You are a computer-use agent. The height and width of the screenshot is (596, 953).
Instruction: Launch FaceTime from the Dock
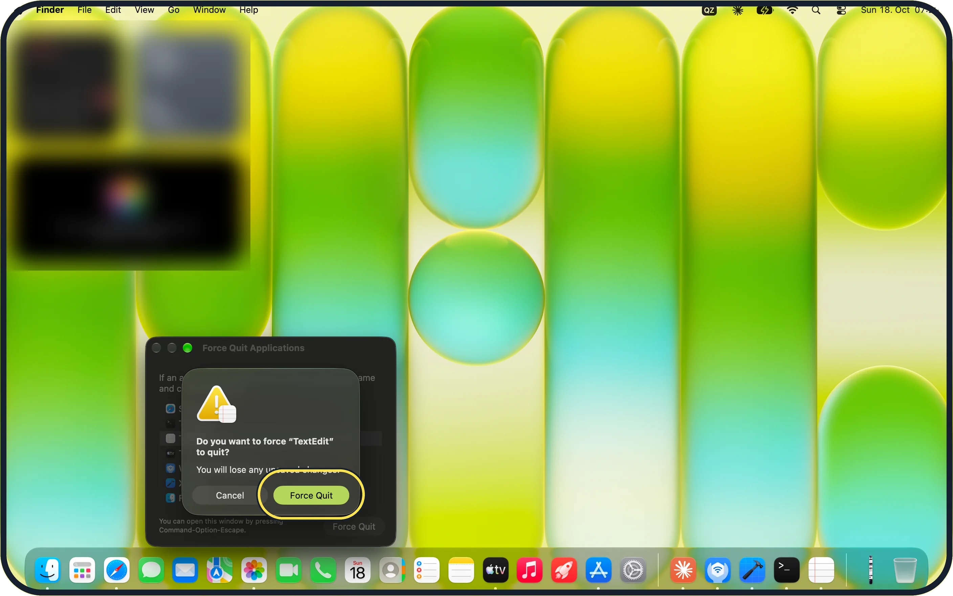[x=288, y=570]
